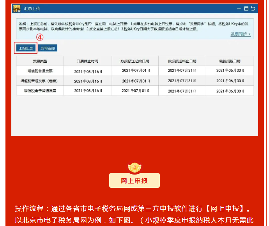Select the 最新报税日期 column header
This screenshot has width=269, height=226.
point(230,61)
